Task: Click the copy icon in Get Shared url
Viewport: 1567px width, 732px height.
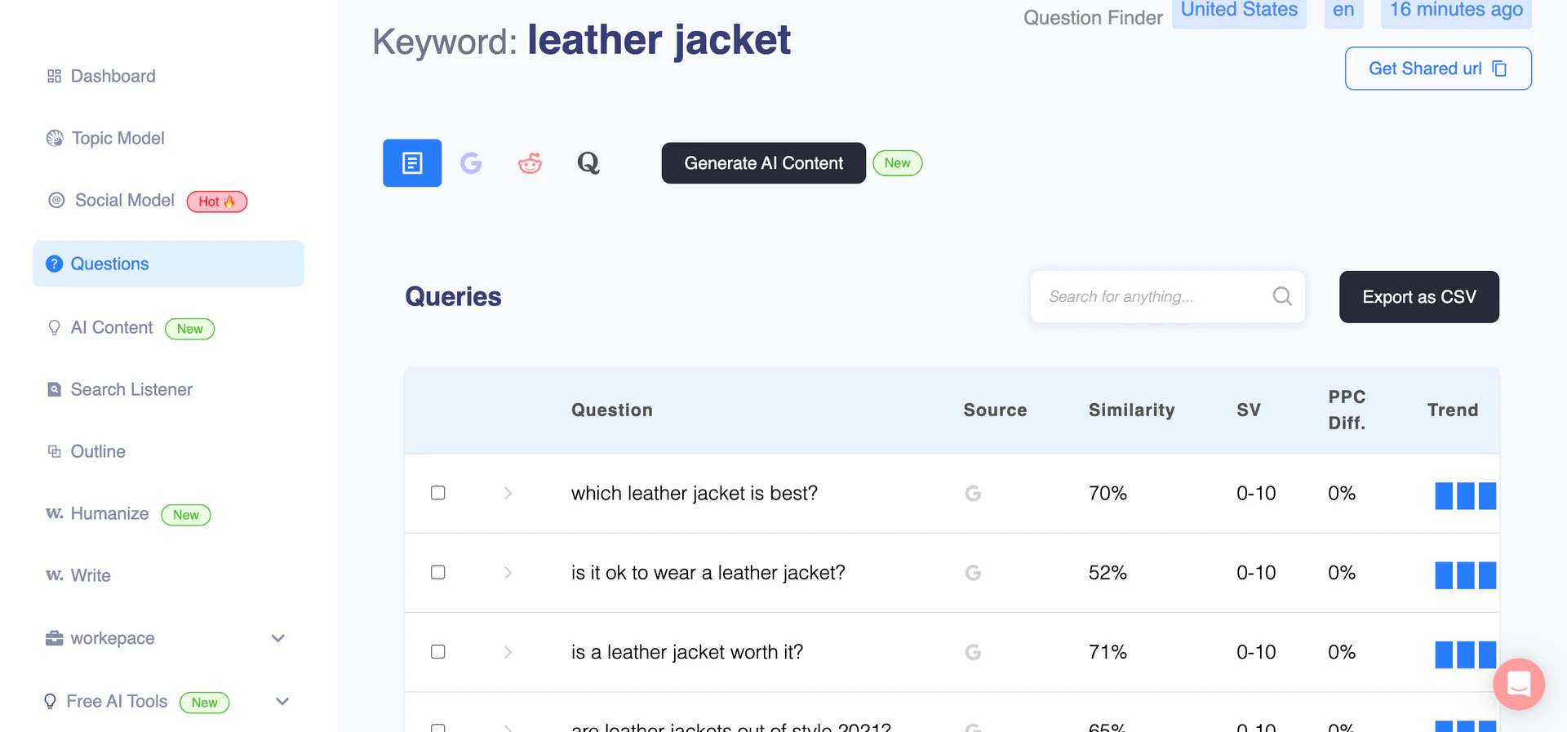Action: pyautogui.click(x=1499, y=69)
